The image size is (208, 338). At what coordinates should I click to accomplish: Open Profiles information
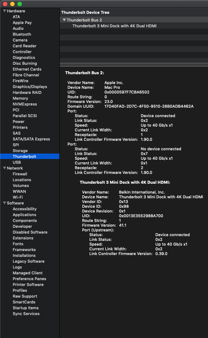pos(20,290)
